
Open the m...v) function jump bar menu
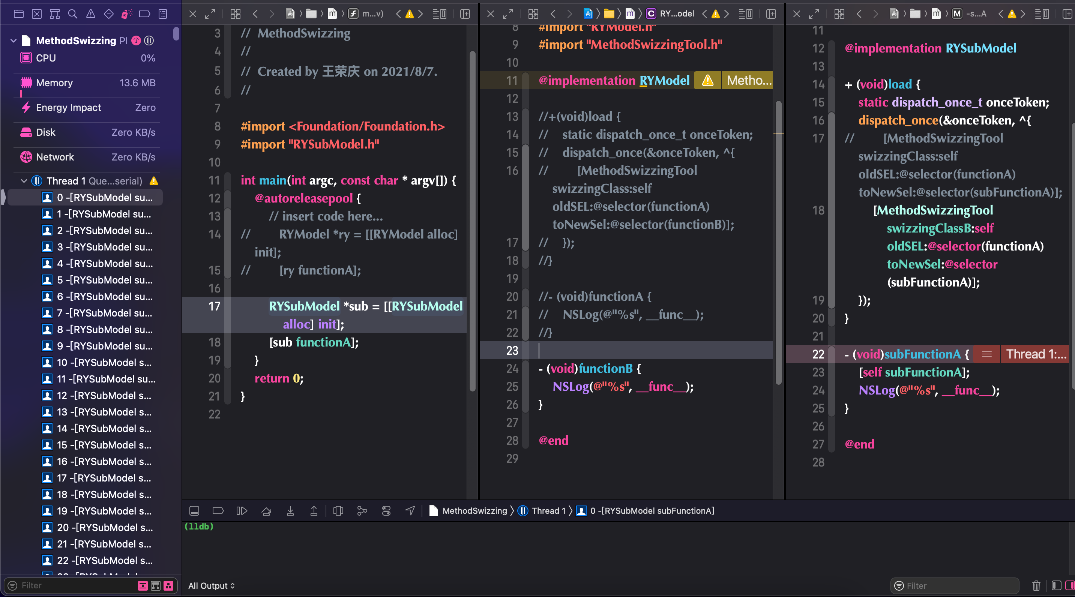point(366,14)
